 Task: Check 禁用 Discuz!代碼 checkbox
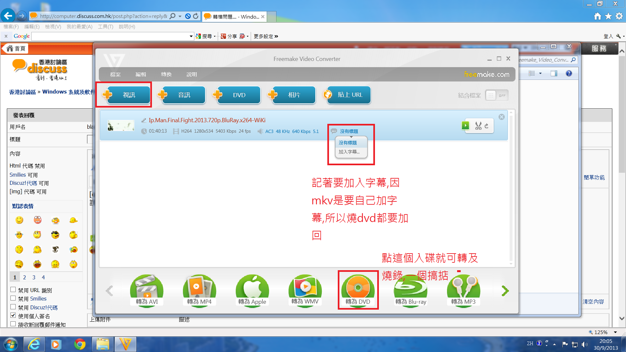[13, 307]
